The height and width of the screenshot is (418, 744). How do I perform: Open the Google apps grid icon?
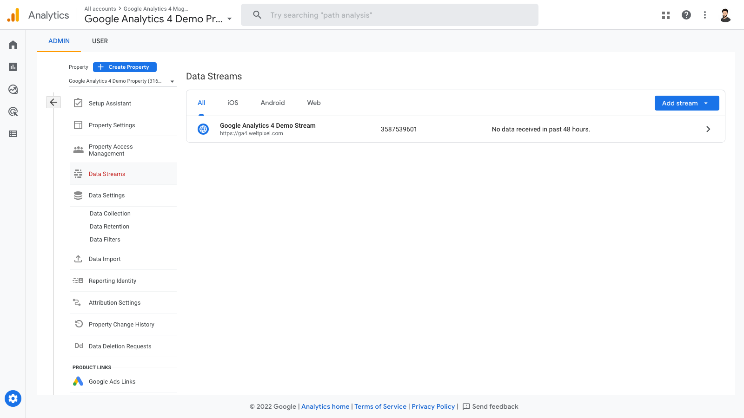tap(666, 15)
